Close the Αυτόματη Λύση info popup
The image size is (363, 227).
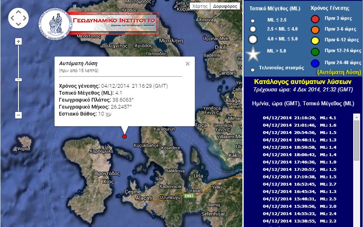[187, 64]
